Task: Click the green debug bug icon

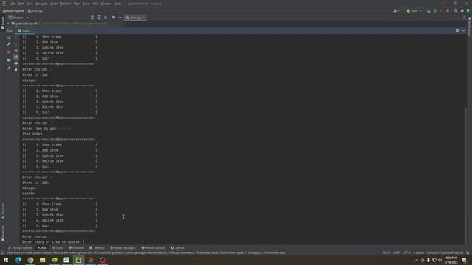Action: click(x=434, y=10)
